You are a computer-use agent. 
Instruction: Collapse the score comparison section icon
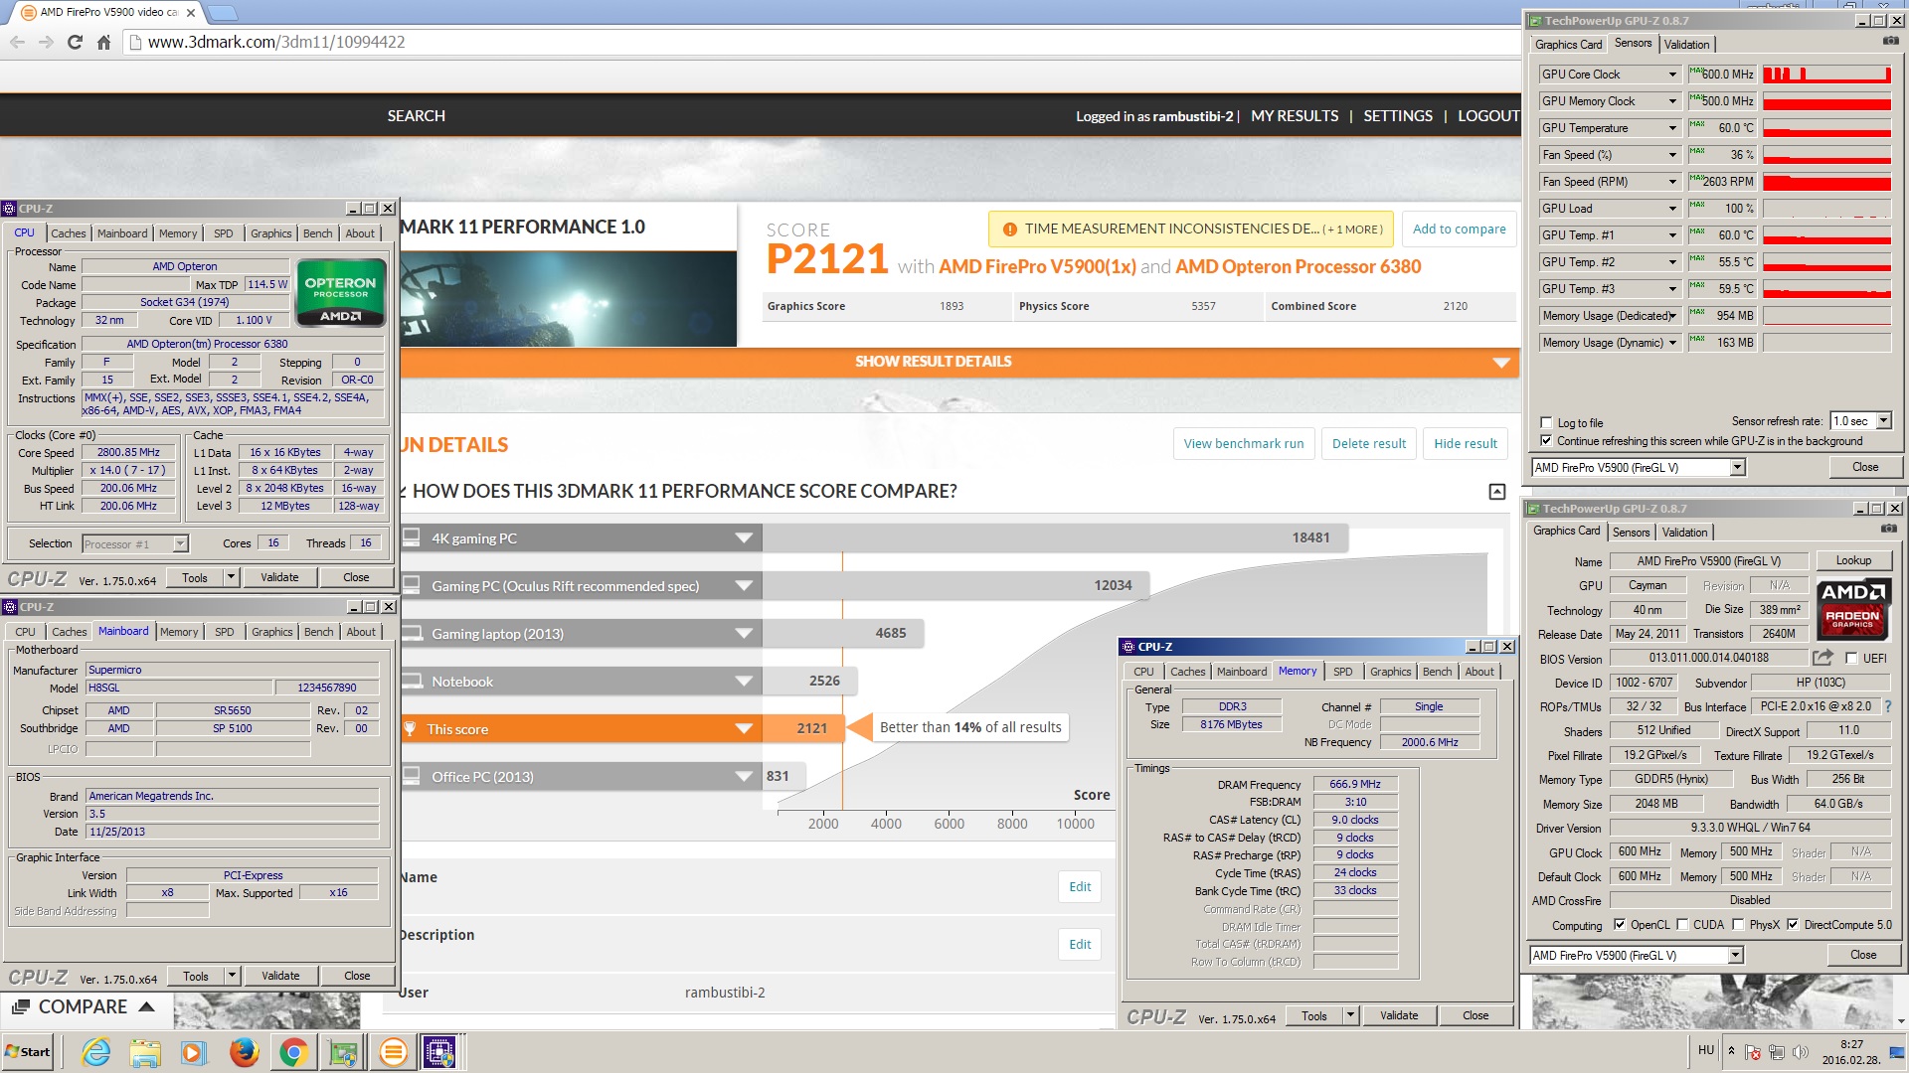tap(1496, 492)
